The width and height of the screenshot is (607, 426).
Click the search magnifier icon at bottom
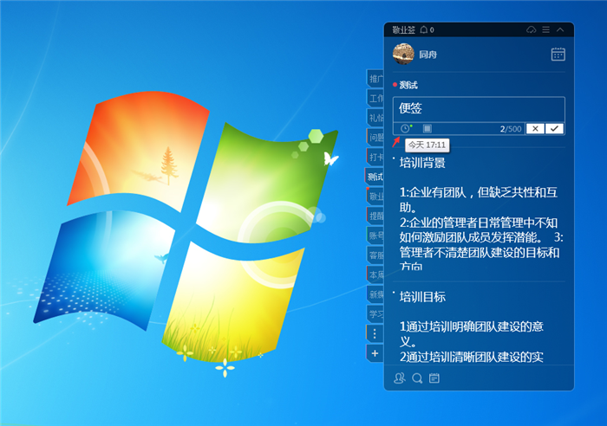417,378
